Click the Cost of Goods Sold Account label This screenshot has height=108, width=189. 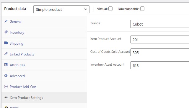point(110,52)
